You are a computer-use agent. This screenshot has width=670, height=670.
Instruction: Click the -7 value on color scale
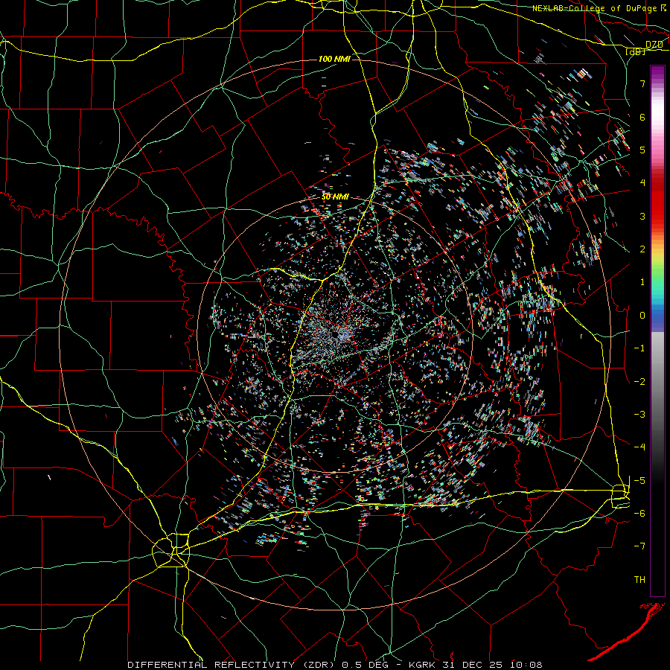point(639,546)
